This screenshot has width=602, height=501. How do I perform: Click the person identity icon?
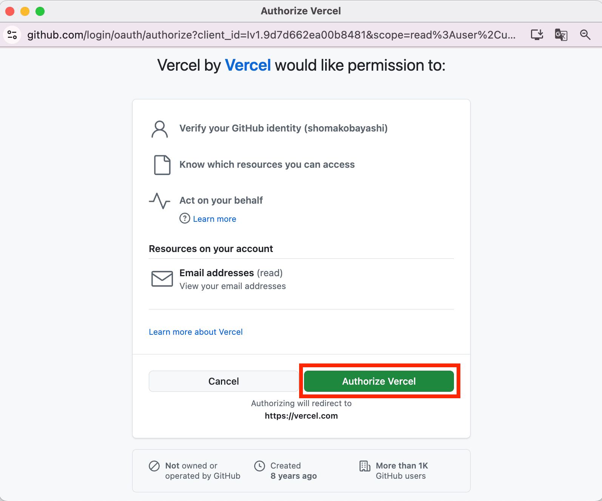click(x=160, y=129)
